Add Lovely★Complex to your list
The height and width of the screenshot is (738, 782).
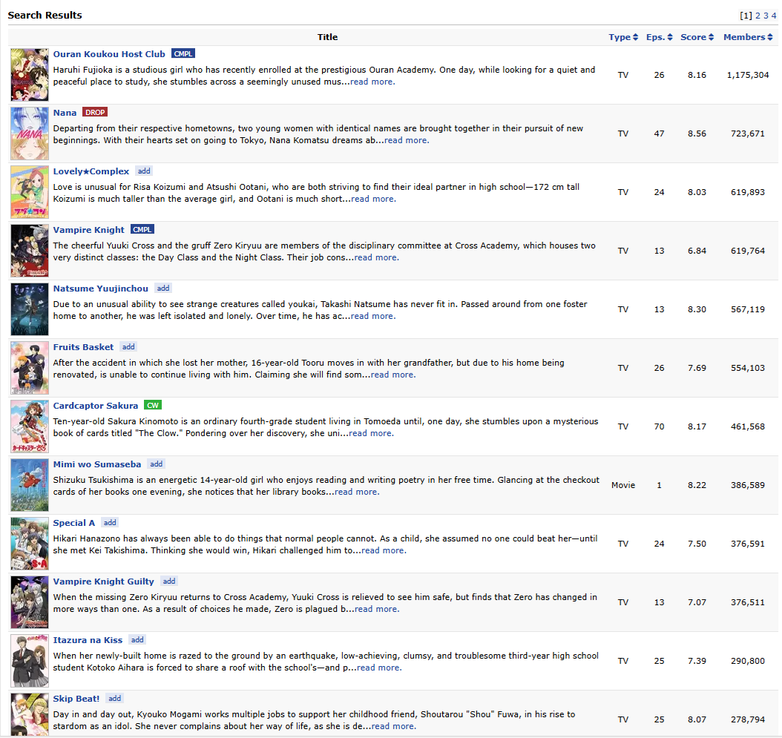[x=144, y=171]
